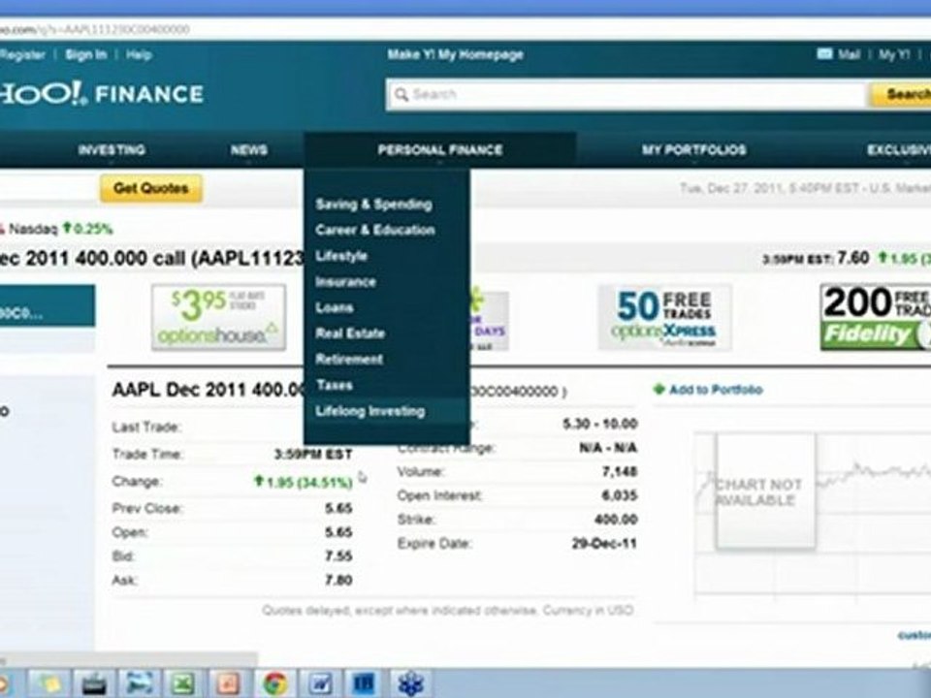
Task: Click the green Add to Portfolio plus icon
Action: (x=658, y=390)
